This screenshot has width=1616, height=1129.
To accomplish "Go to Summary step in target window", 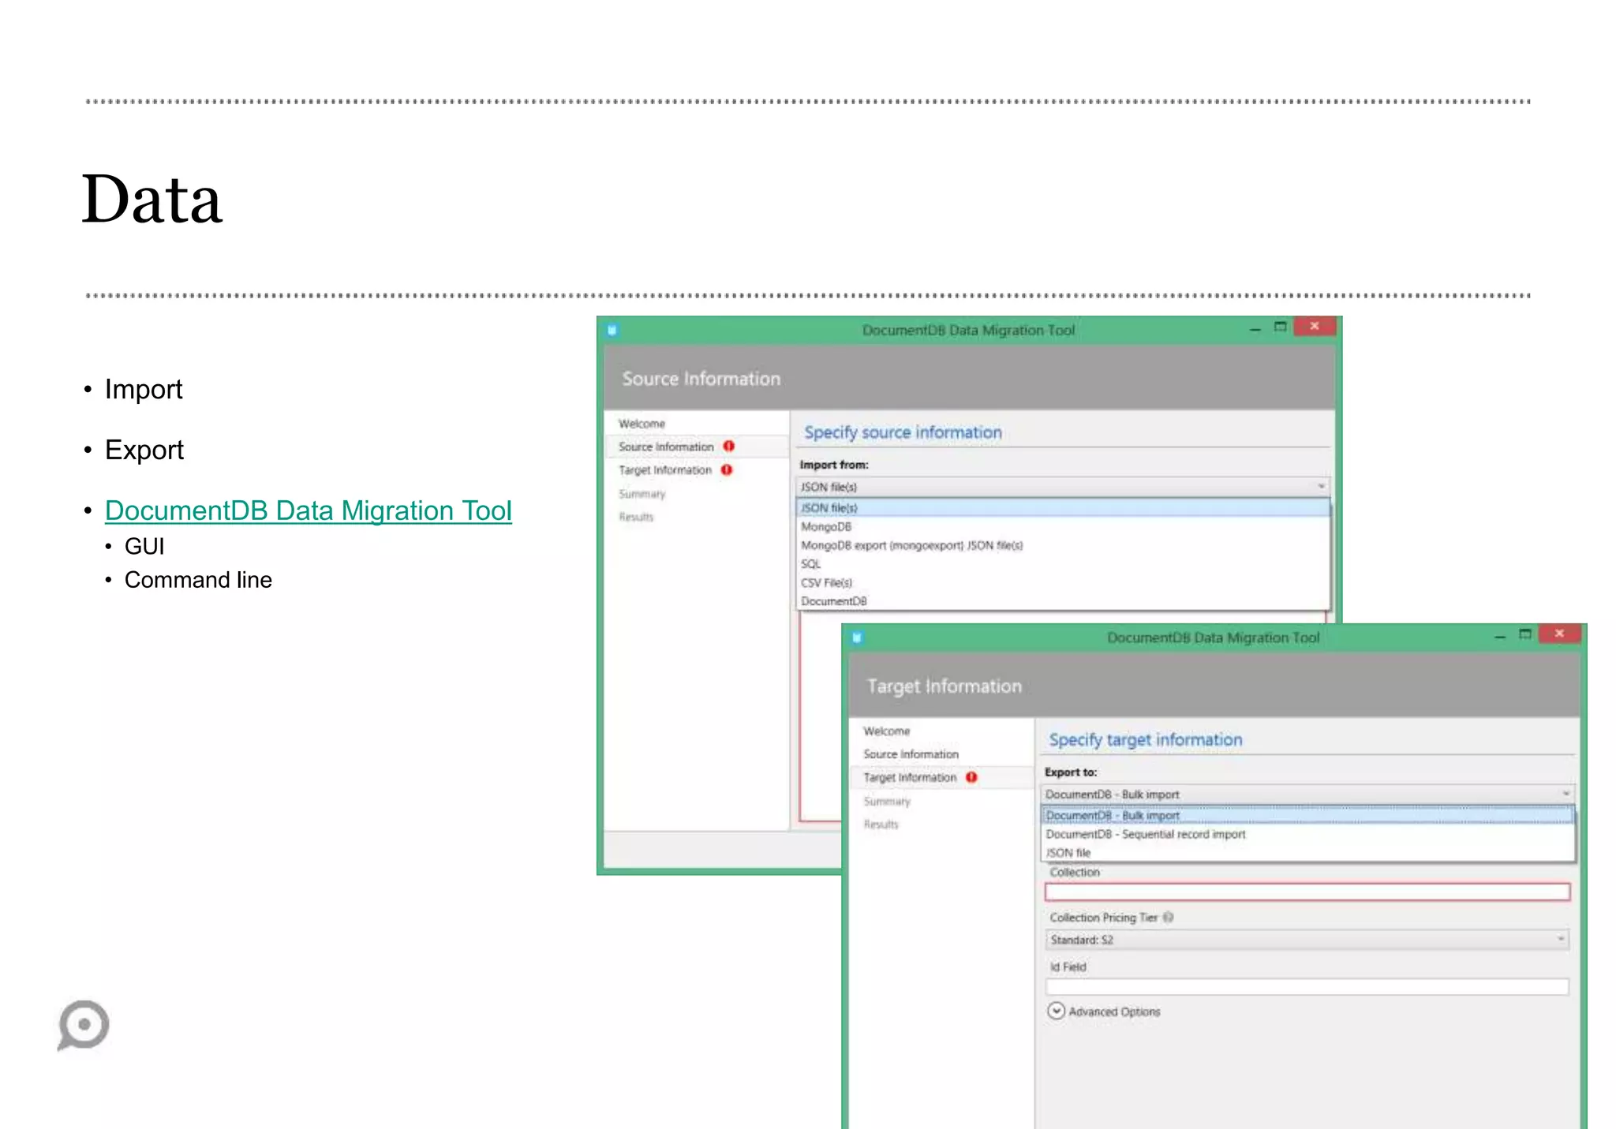I will pyautogui.click(x=886, y=802).
